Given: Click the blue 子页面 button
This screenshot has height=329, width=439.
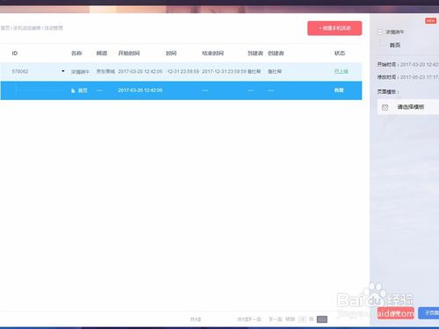Looking at the screenshot, I should [x=429, y=313].
